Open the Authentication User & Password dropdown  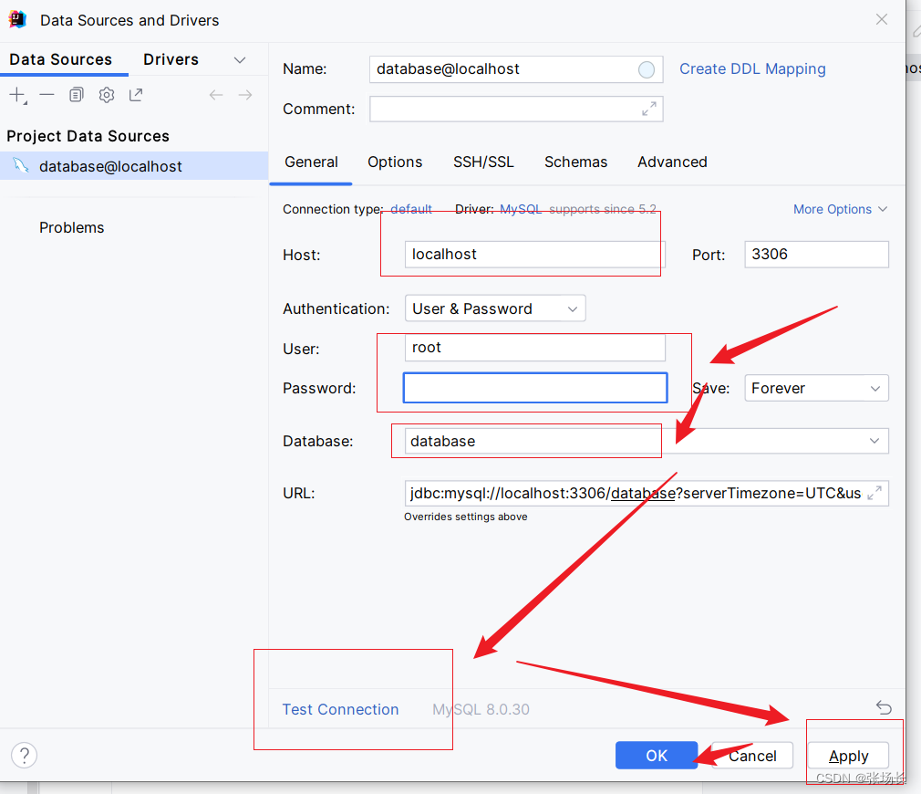coord(495,308)
